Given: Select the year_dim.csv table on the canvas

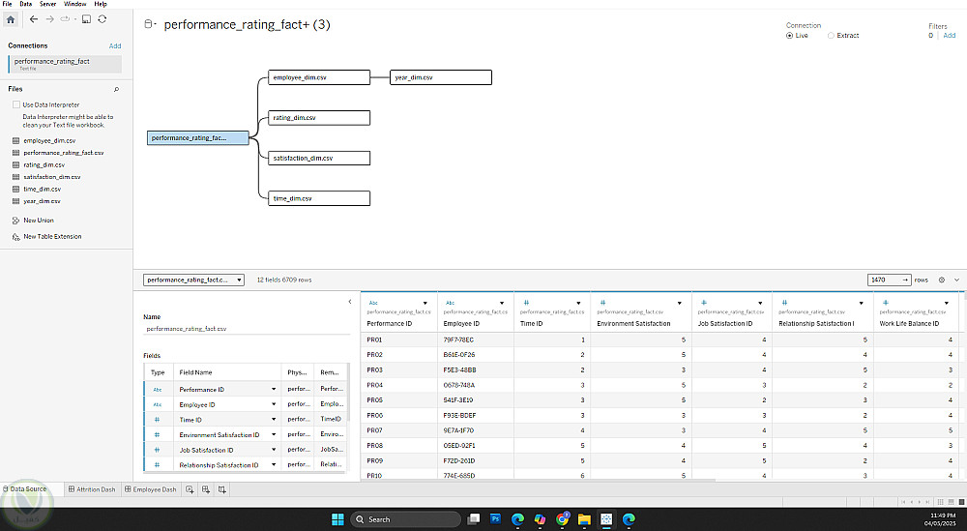Looking at the screenshot, I should [x=441, y=77].
